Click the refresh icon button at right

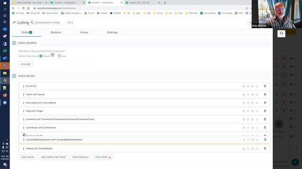pyautogui.click(x=281, y=33)
